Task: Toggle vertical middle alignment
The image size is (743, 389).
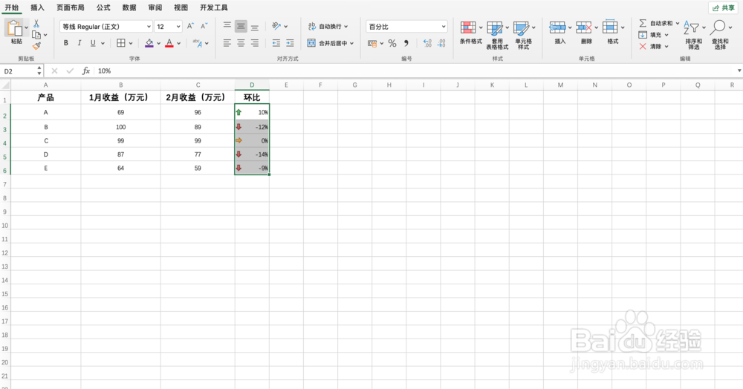Action: tap(241, 26)
